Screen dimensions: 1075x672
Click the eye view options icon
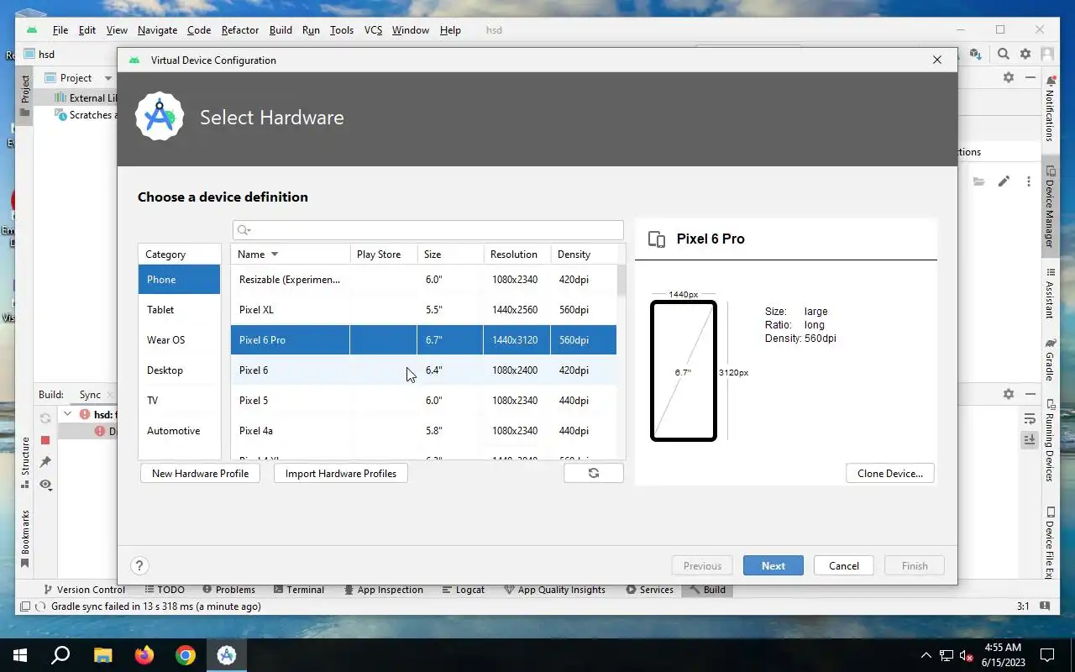point(45,485)
